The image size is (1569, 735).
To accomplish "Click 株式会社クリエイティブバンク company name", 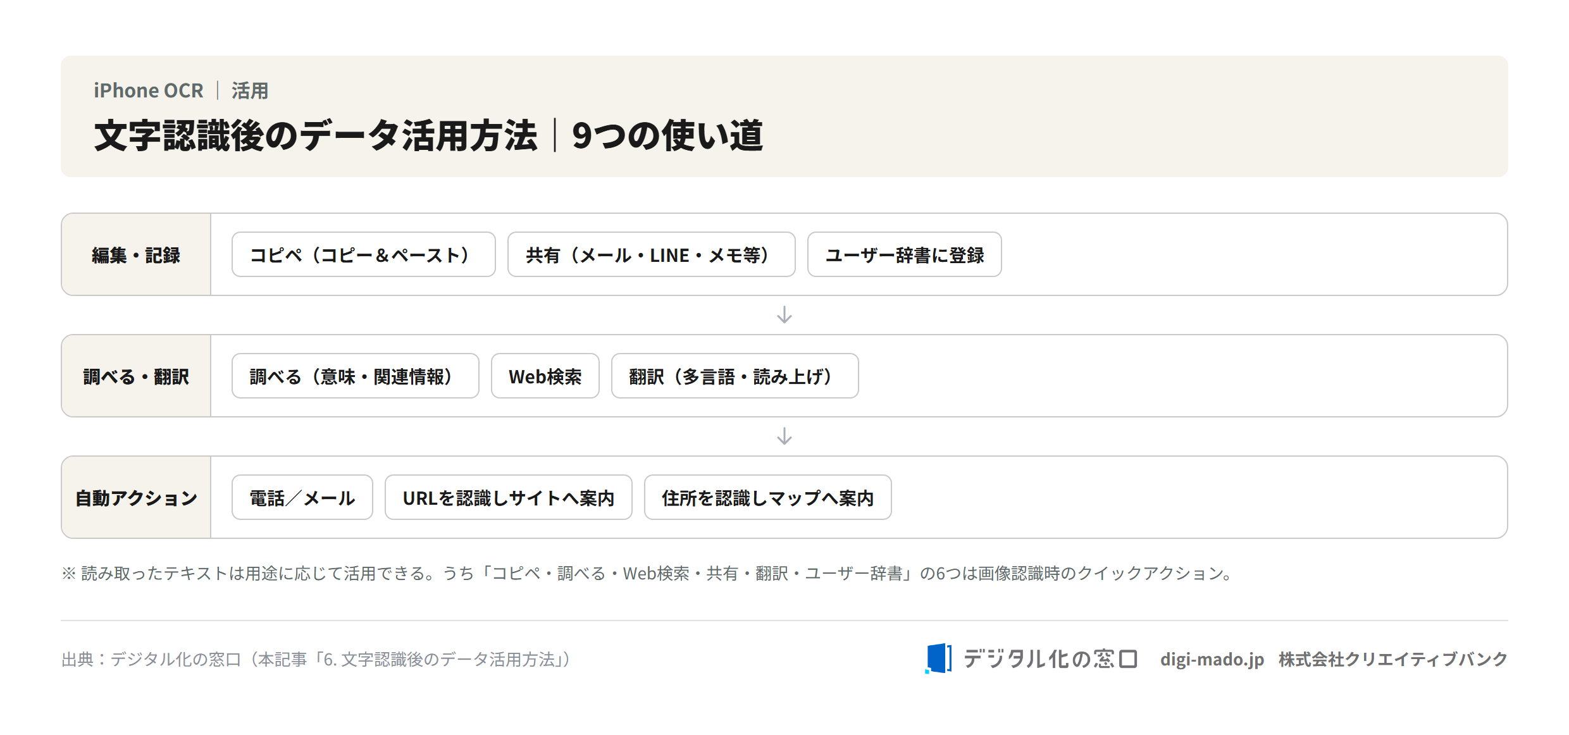I will [x=1393, y=659].
